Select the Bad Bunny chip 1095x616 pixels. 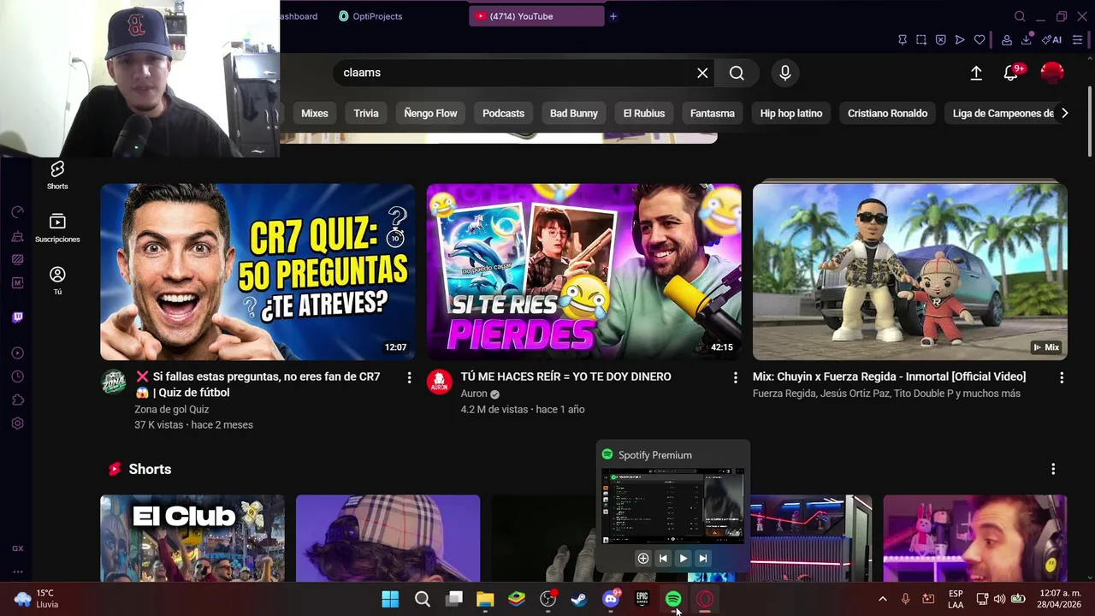[x=574, y=113]
